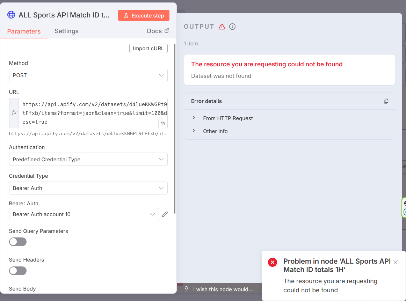Viewport: 406px width, 301px height.
Task: Open the Credential Type Bearer Auth dropdown
Action: (88, 188)
